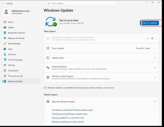Screen dimensions: 164x127
Task: Click the Network & internet Wi-Fi icon
Action: click(5, 38)
